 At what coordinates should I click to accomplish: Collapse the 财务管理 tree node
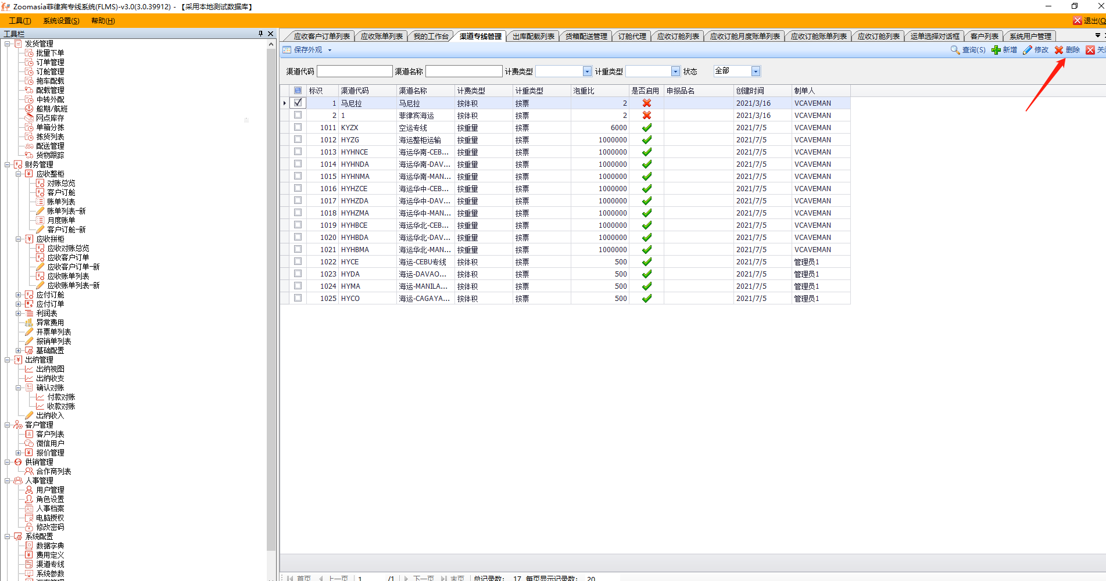point(8,164)
